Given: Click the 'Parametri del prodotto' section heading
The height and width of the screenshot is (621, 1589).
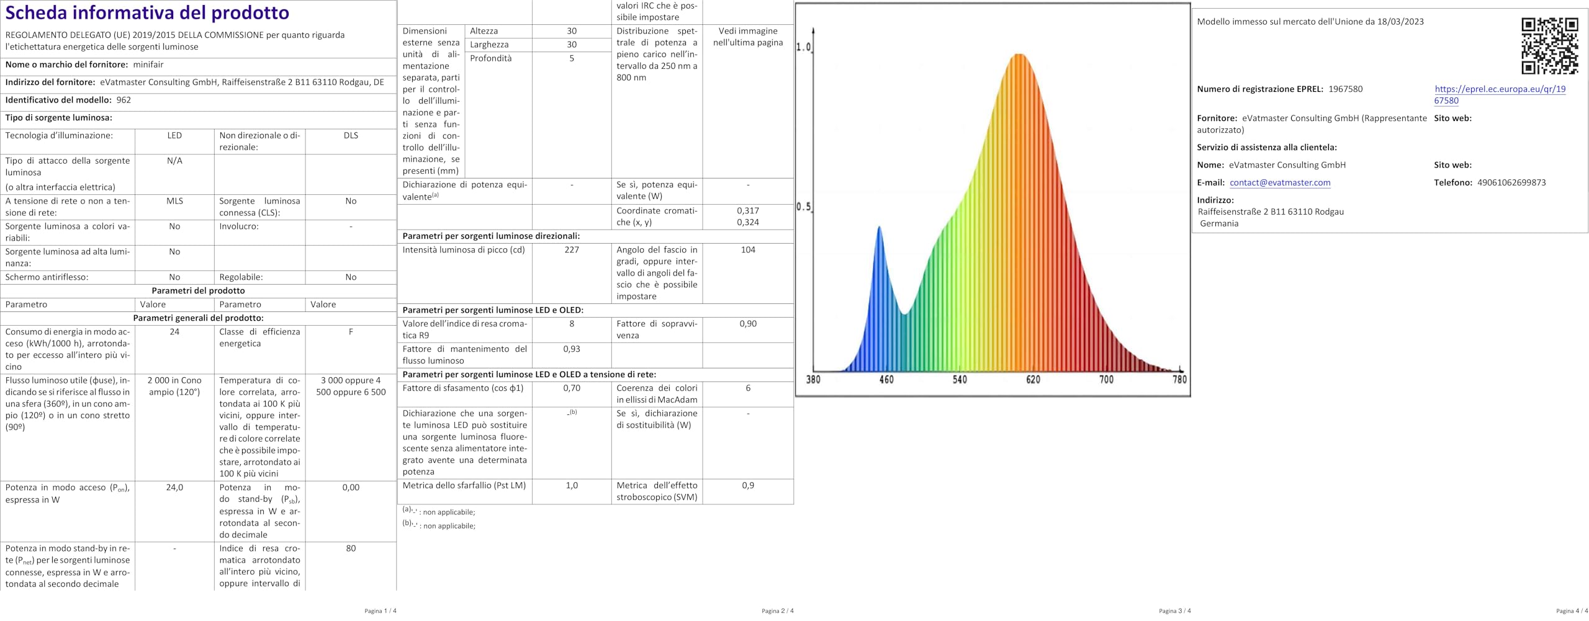Looking at the screenshot, I should [198, 290].
